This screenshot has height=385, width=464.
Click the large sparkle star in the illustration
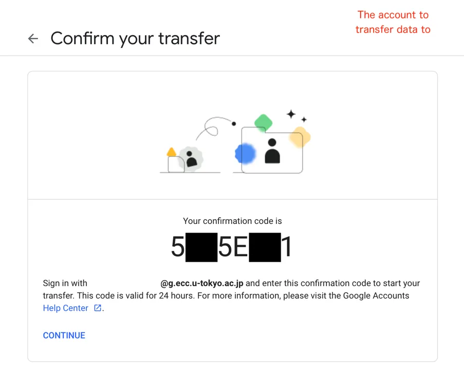[x=291, y=114]
